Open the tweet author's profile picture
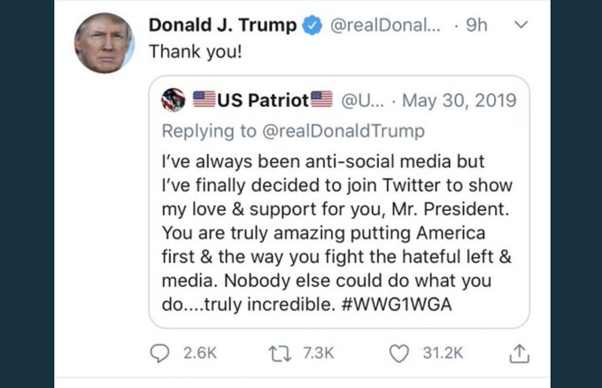The height and width of the screenshot is (388, 602). click(103, 43)
